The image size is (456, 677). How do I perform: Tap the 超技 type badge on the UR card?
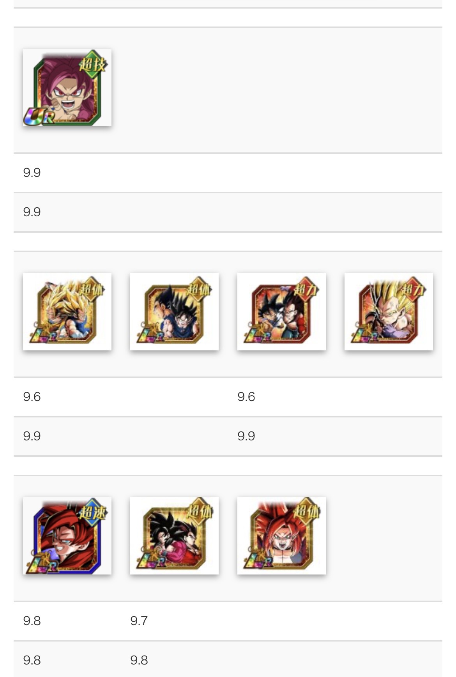tap(93, 64)
